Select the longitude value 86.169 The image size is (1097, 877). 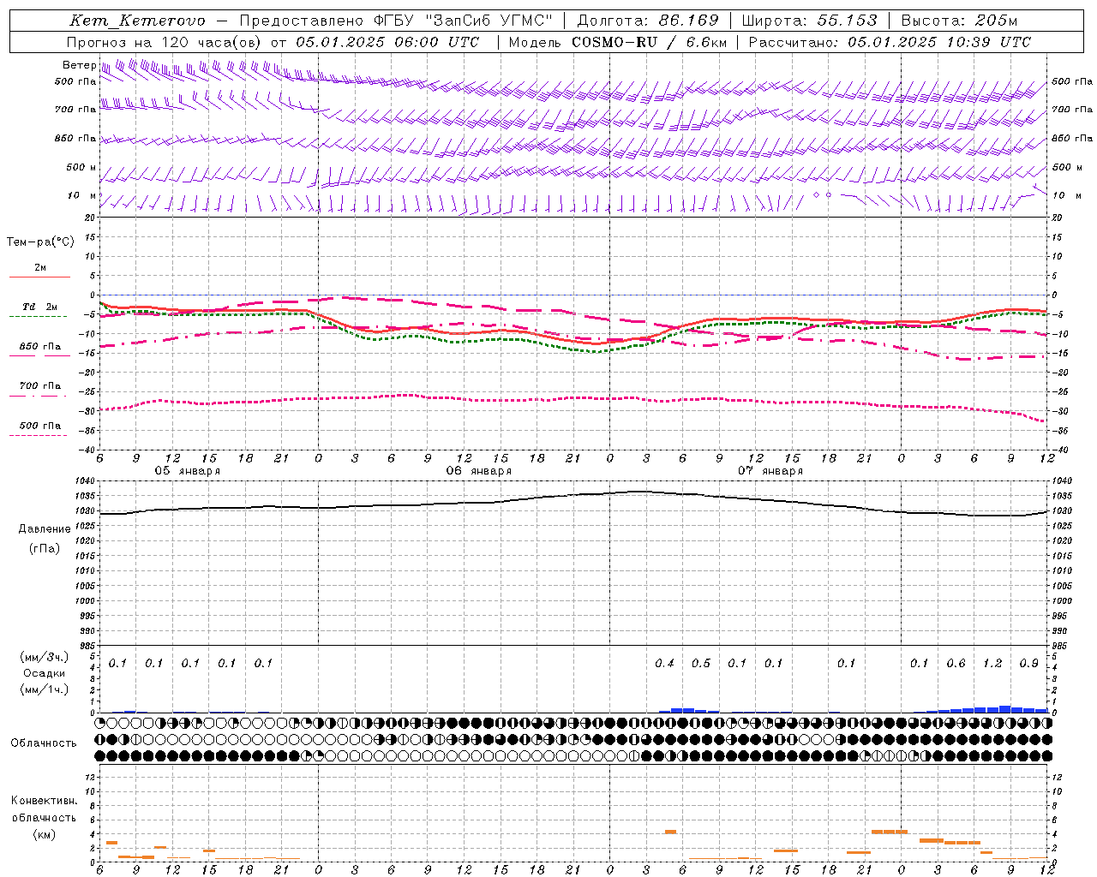689,21
